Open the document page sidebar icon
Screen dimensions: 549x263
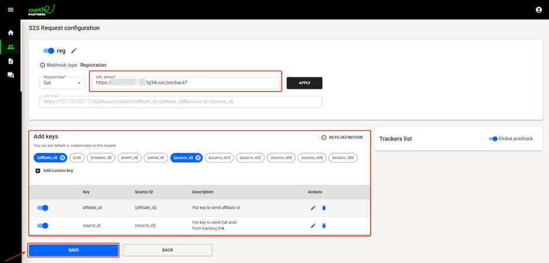[11, 61]
